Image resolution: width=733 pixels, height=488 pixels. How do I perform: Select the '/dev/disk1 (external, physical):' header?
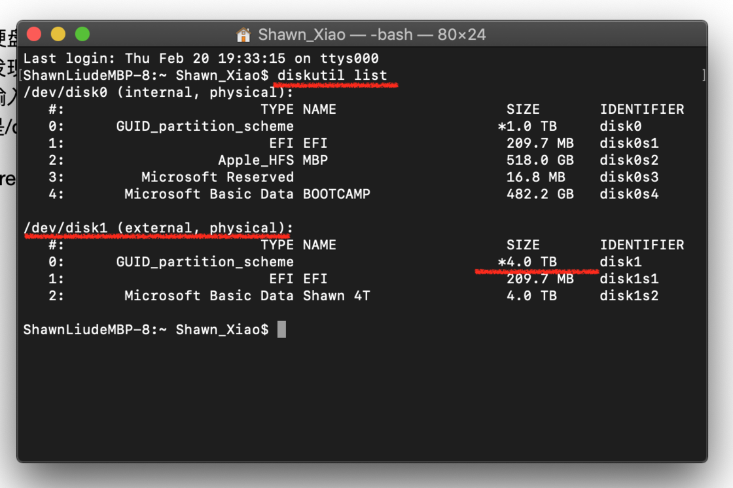point(158,228)
